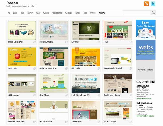Open external link icon beside Sketchen
This screenshot has width=163, height=126.
coord(35,69)
